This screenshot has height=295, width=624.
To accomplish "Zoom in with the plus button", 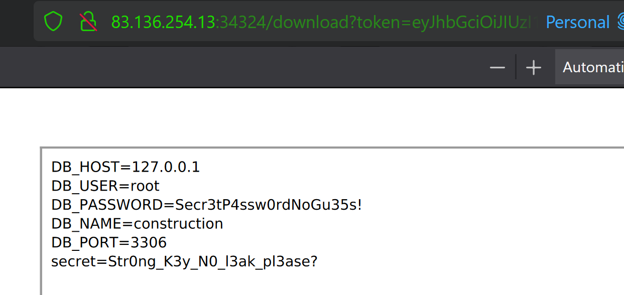I will [x=533, y=67].
